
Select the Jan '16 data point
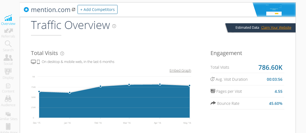pyautogui.click(x=70, y=92)
